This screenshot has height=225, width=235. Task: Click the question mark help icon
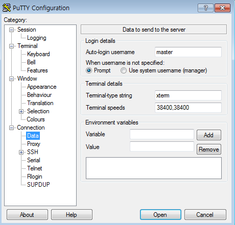pos(205,8)
